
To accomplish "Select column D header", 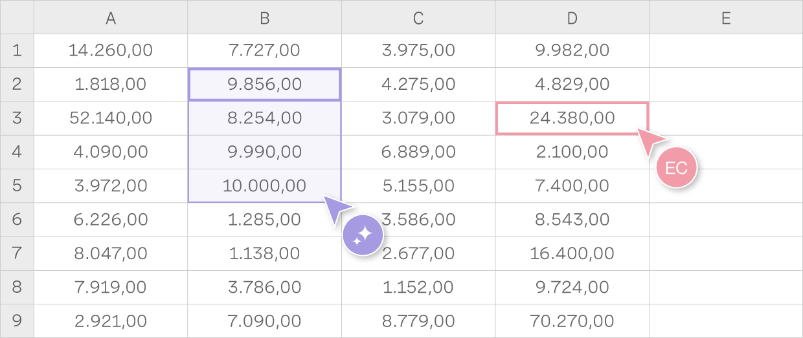I will [572, 19].
